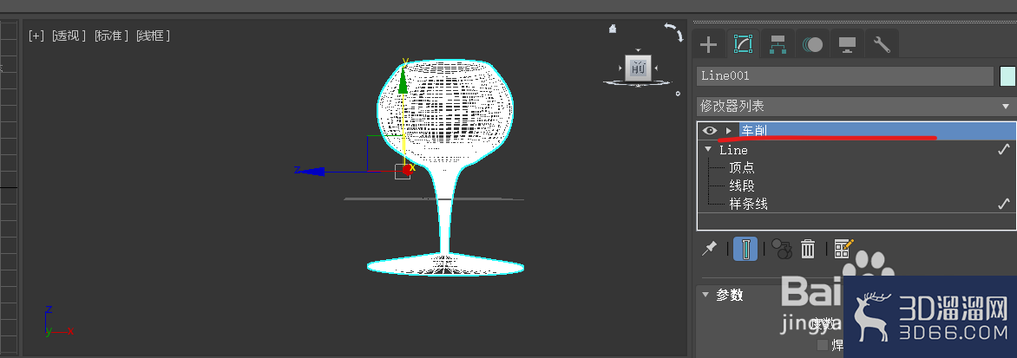Image resolution: width=1017 pixels, height=358 pixels.
Task: Open the Display panel tab
Action: tap(846, 45)
